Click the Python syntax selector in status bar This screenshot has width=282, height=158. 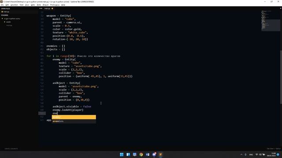tap(278, 149)
